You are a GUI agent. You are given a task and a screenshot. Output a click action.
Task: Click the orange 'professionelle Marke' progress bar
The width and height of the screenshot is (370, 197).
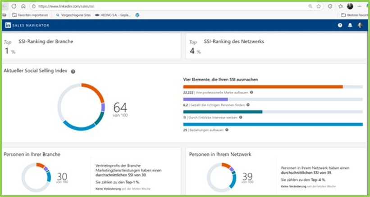click(x=263, y=87)
